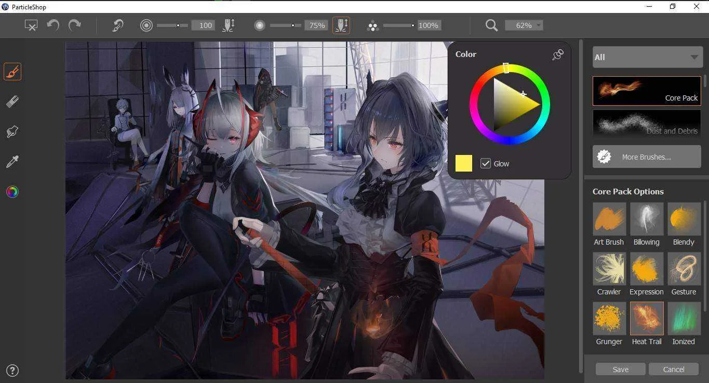Minimize the ParticleShop window
Image resolution: width=709 pixels, height=383 pixels.
(649, 7)
